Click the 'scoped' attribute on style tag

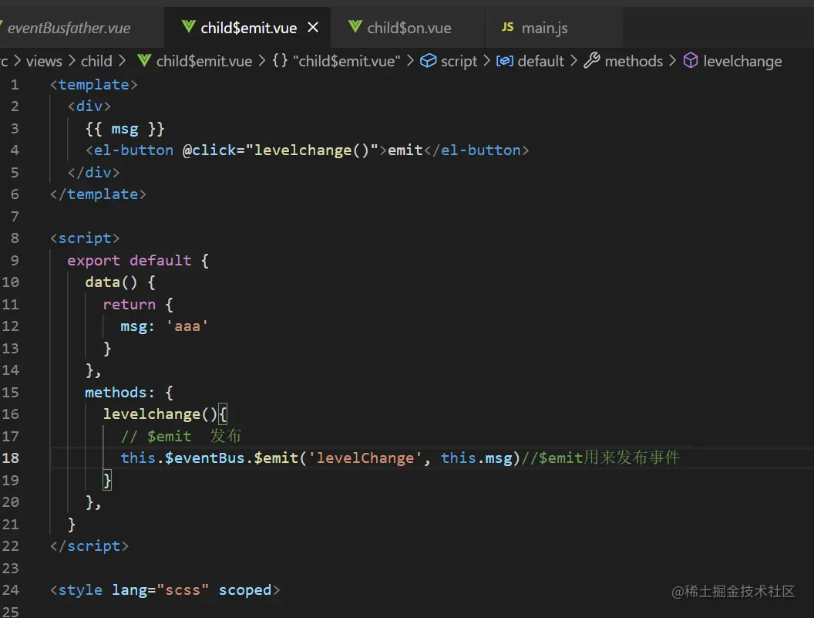click(245, 590)
